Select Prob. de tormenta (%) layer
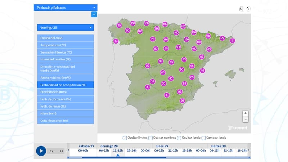 (x=66, y=99)
